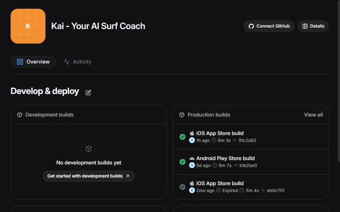Click user avatar on the 1h ago build
The width and height of the screenshot is (340, 212).
[x=192, y=140]
